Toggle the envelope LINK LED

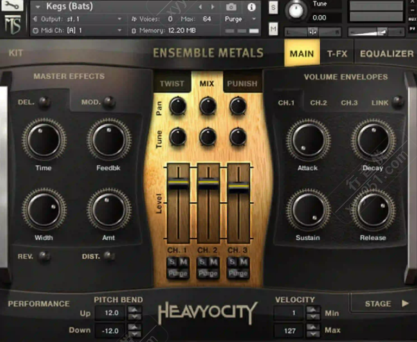coord(397,102)
